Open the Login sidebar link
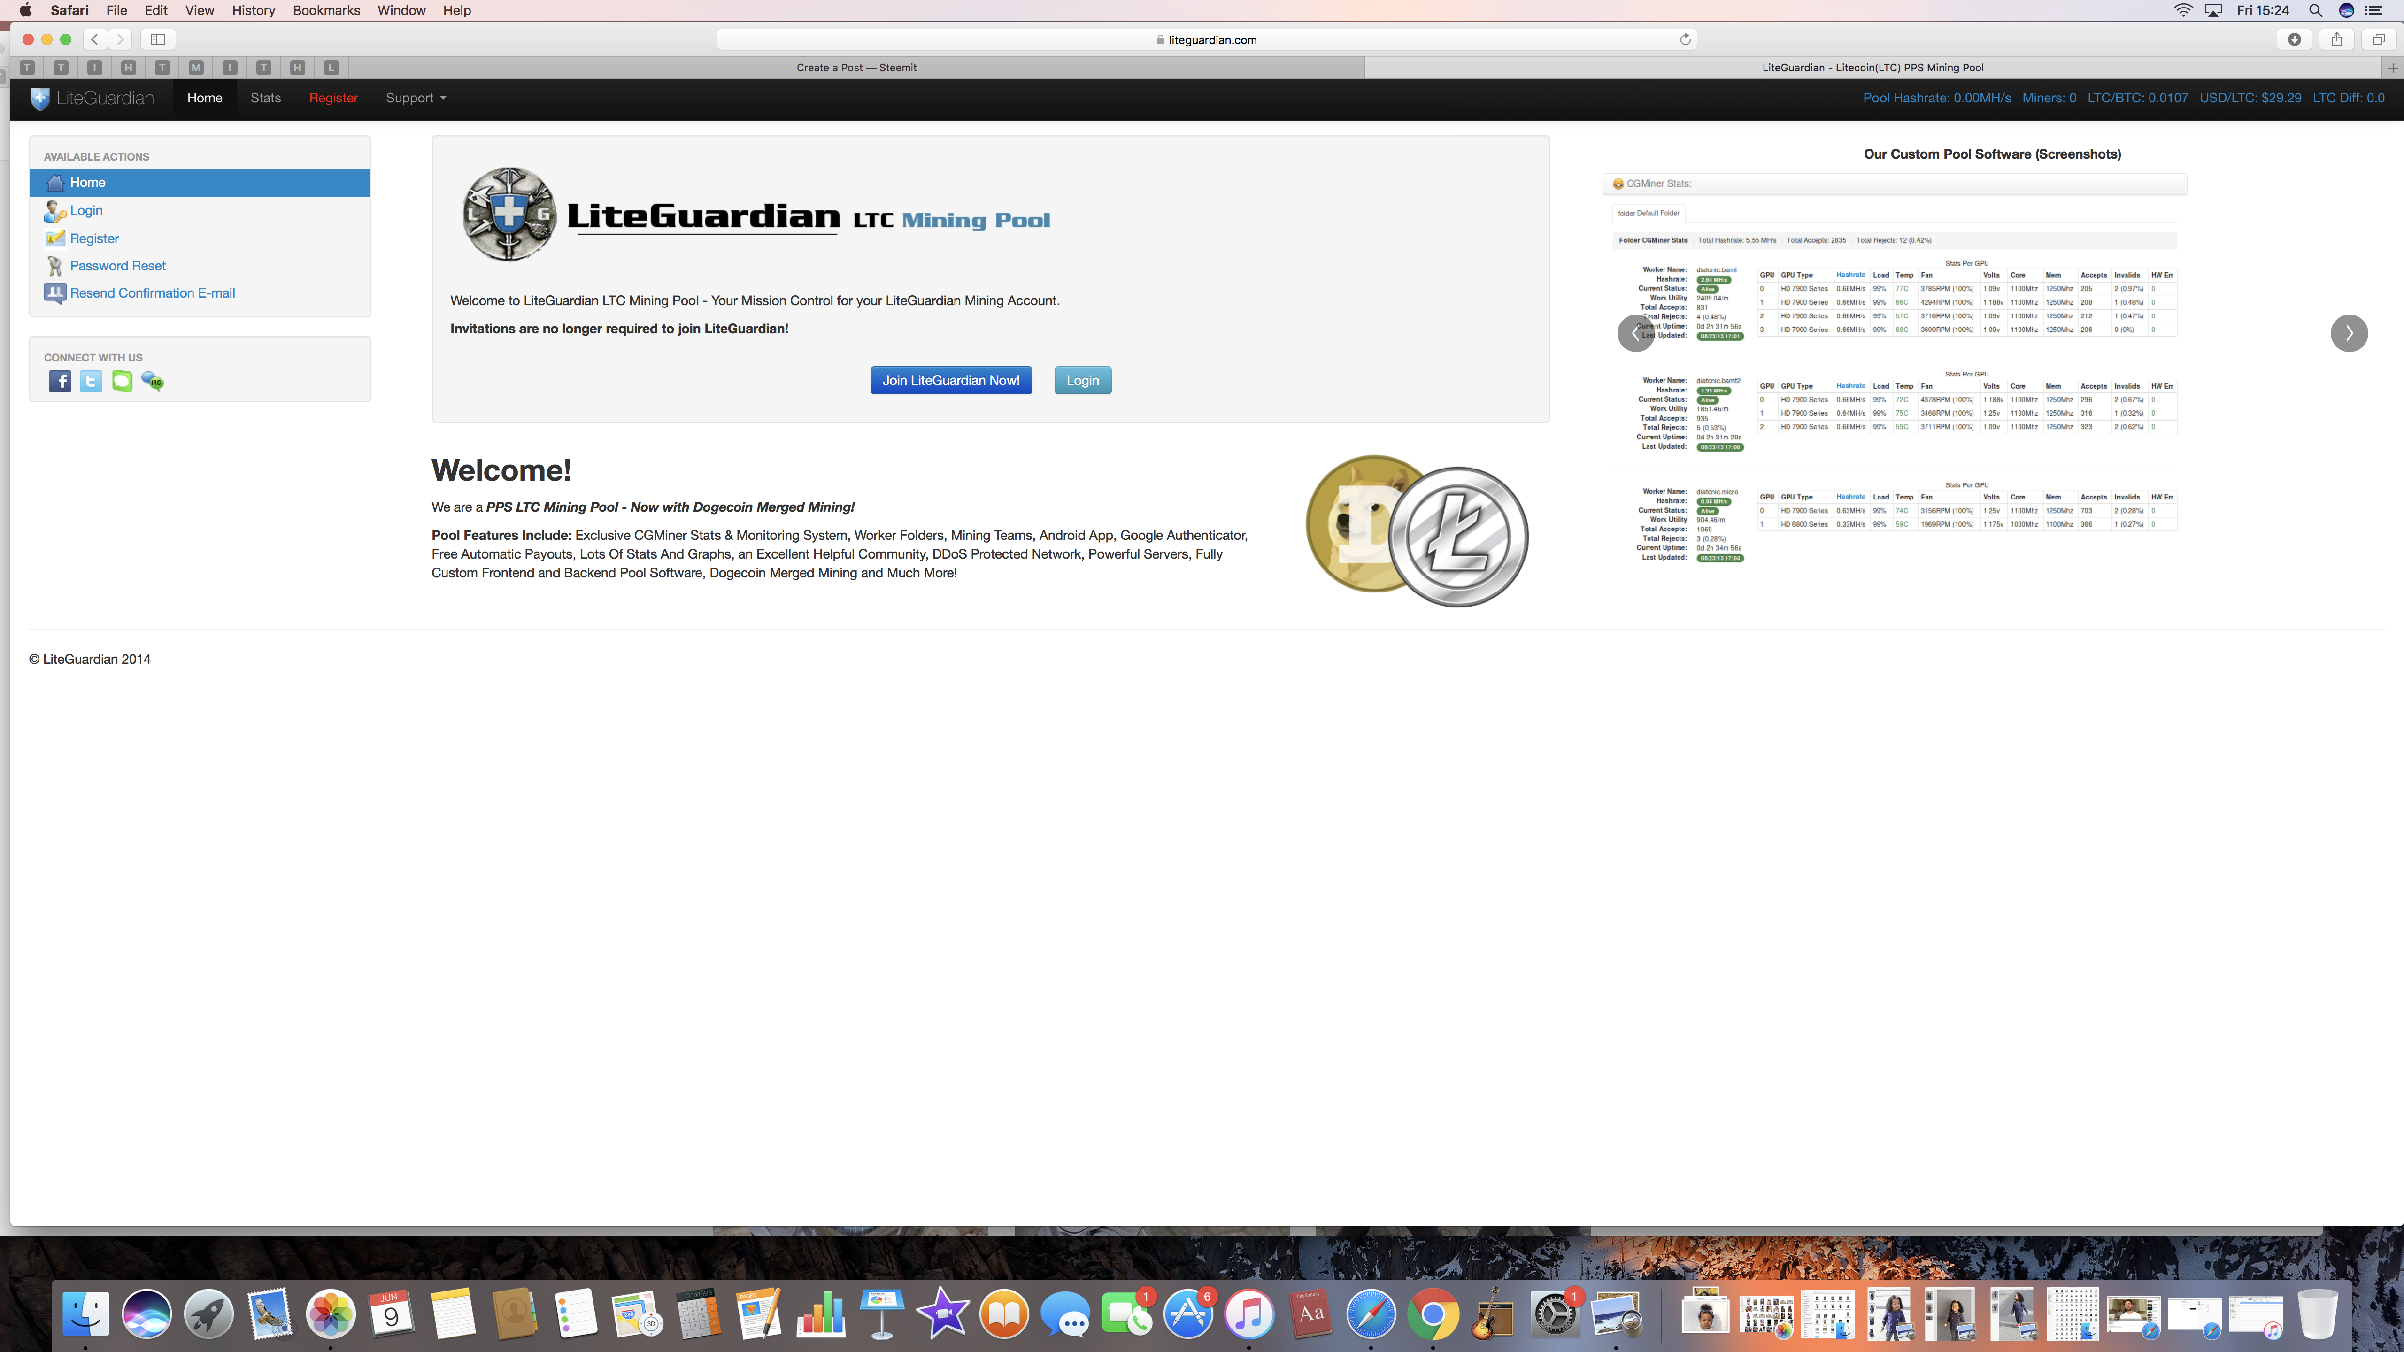 (86, 211)
